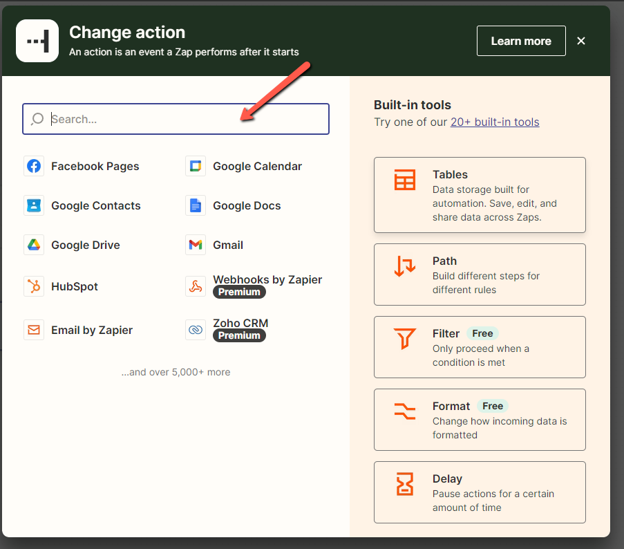The height and width of the screenshot is (549, 624).
Task: Select HubSpot app label
Action: (x=75, y=286)
